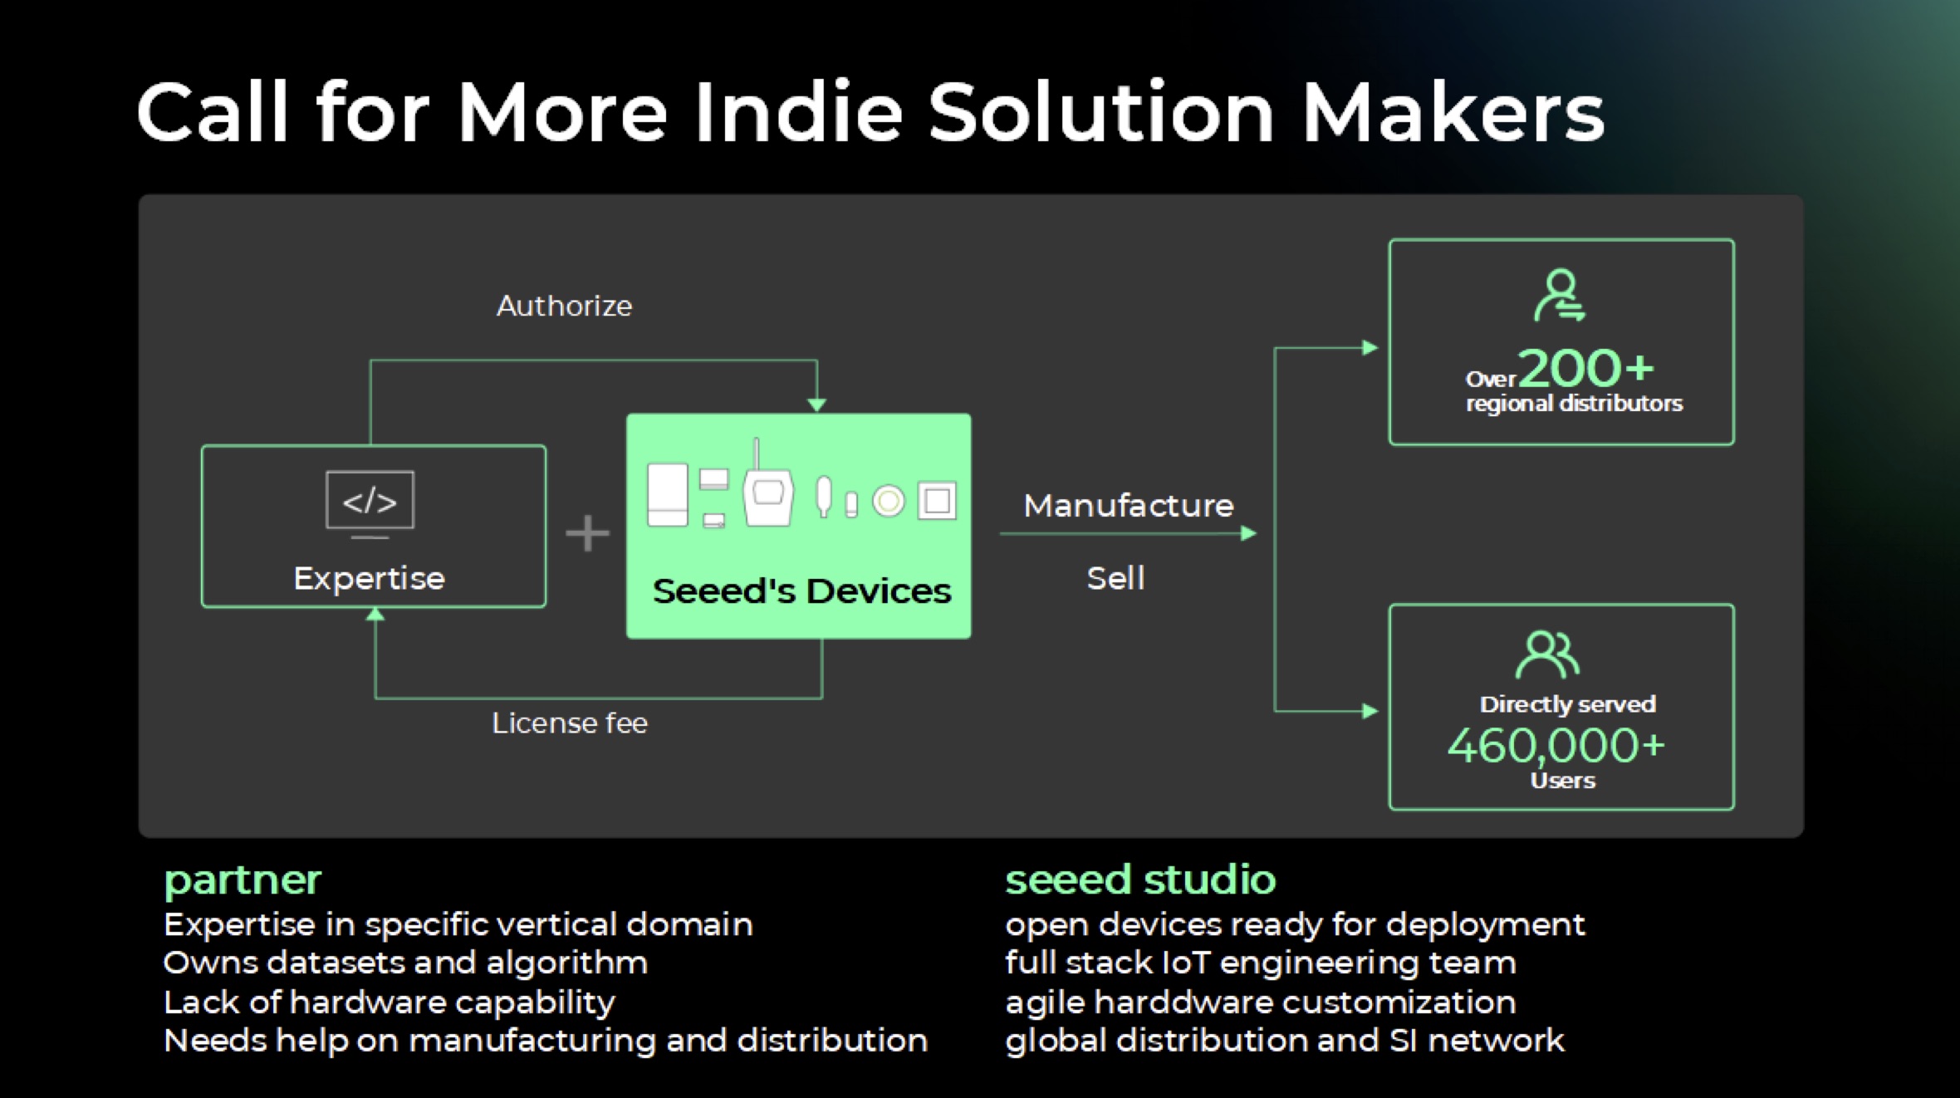This screenshot has height=1098, width=1960.
Task: Click the 200+ regional distributors figure
Action: [1585, 369]
